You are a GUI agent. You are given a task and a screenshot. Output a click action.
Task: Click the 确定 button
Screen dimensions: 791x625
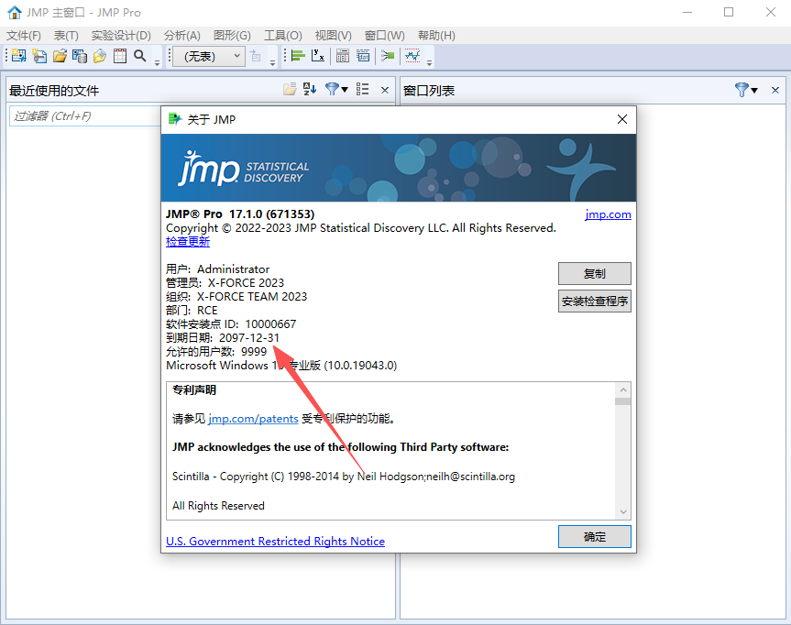pyautogui.click(x=594, y=536)
